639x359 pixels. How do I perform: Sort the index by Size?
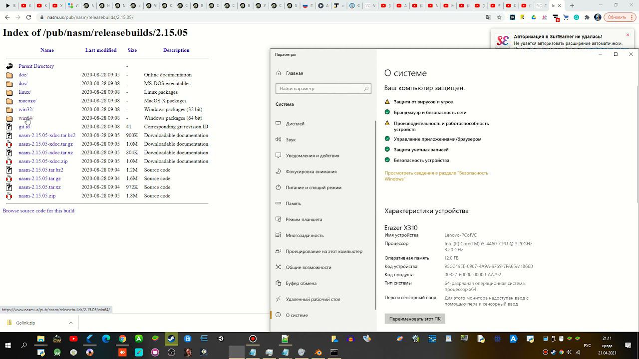tap(132, 50)
